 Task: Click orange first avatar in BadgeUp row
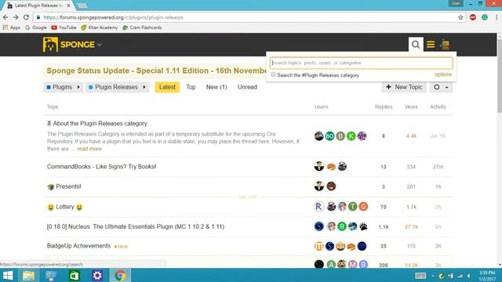[319, 246]
